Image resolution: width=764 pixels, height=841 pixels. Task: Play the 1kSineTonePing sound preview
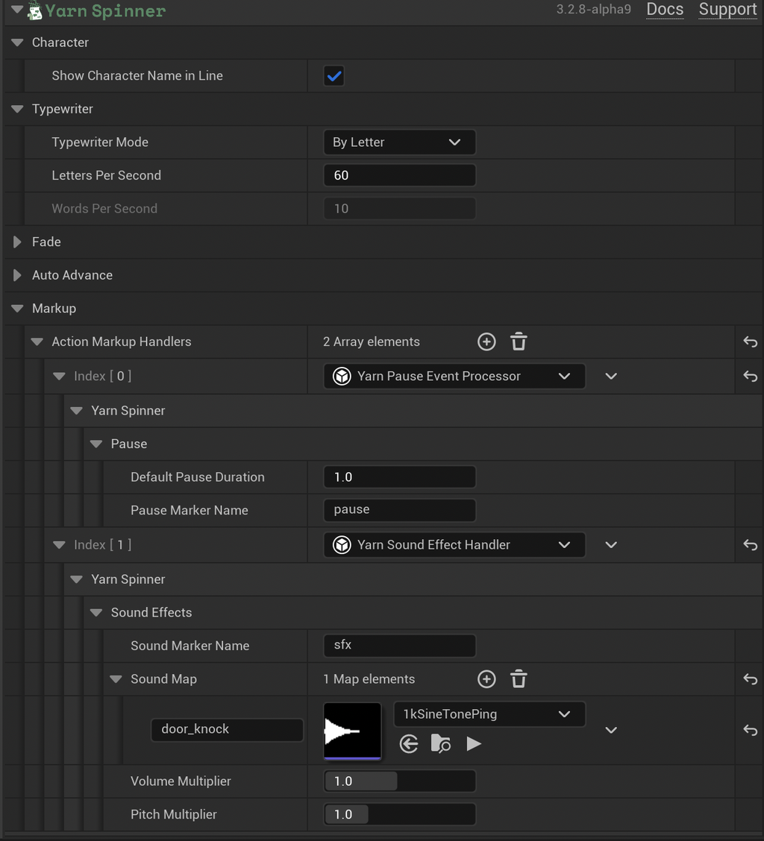(474, 744)
